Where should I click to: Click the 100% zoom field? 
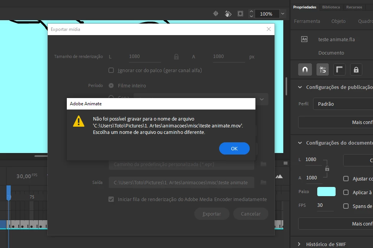tap(266, 14)
